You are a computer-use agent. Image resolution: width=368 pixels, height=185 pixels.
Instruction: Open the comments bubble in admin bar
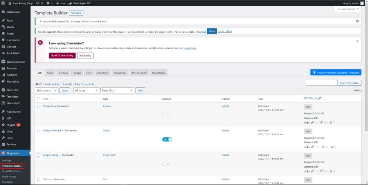click(49, 3)
